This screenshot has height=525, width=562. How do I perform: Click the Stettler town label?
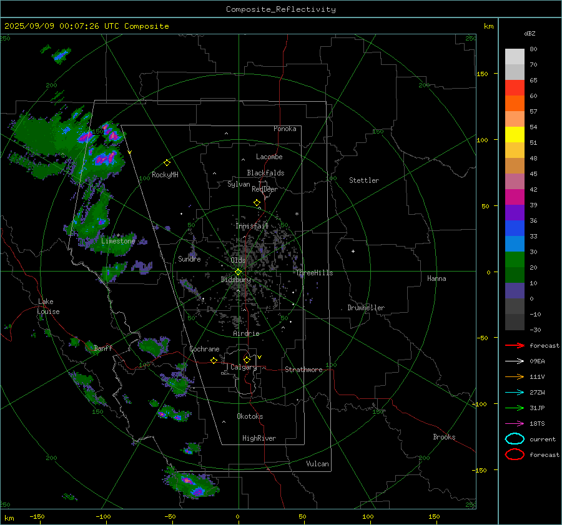tap(364, 180)
